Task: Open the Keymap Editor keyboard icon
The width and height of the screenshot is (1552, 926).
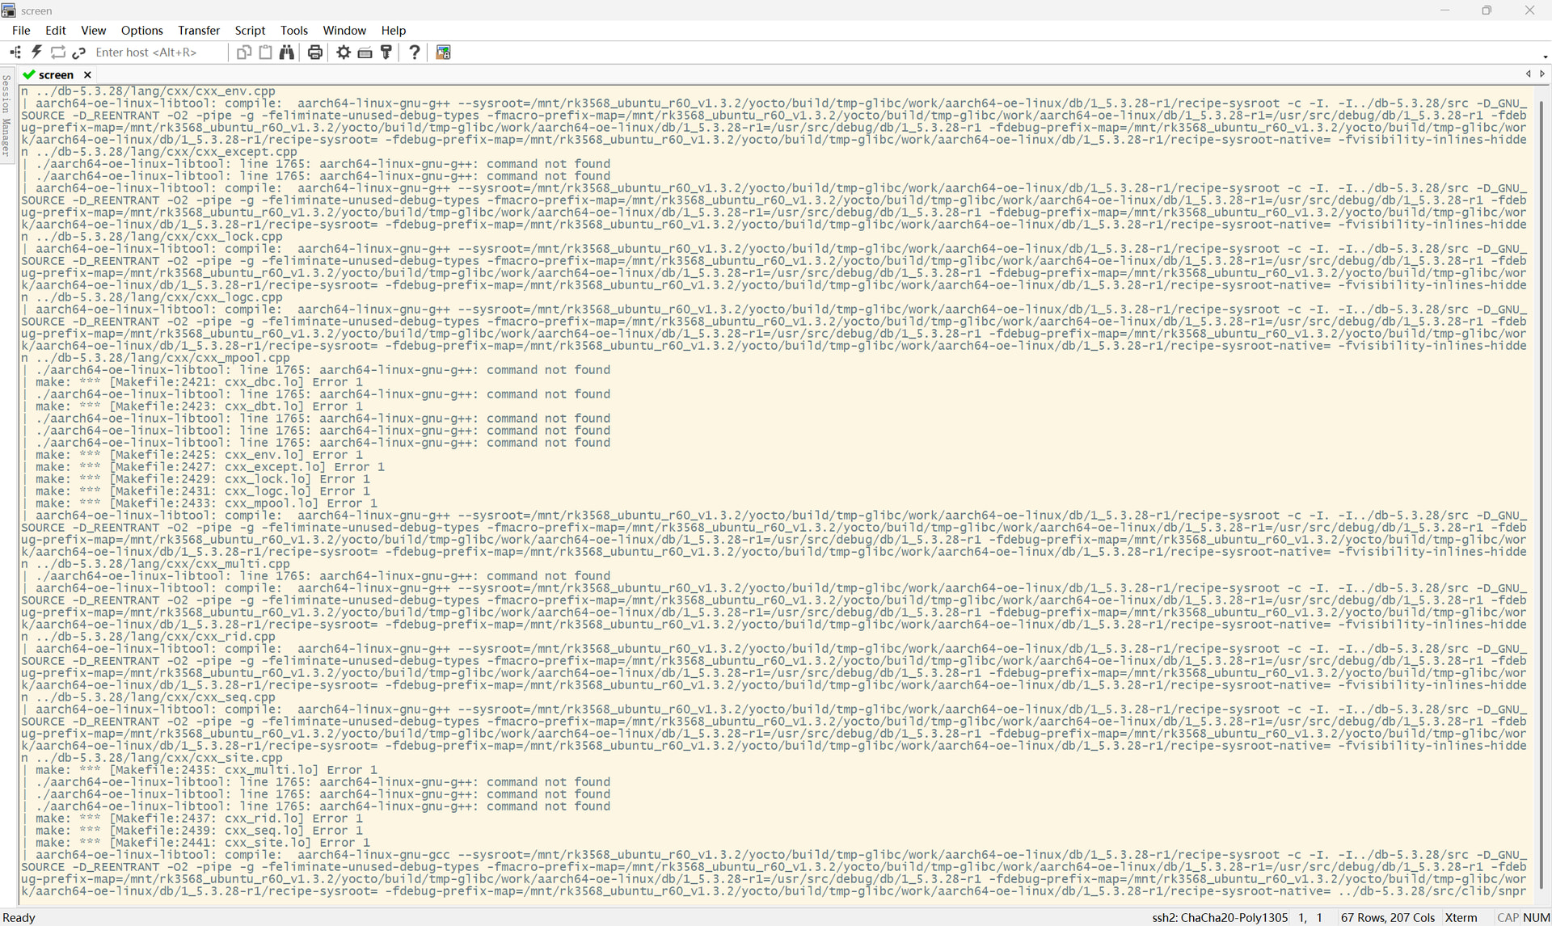Action: 365,53
